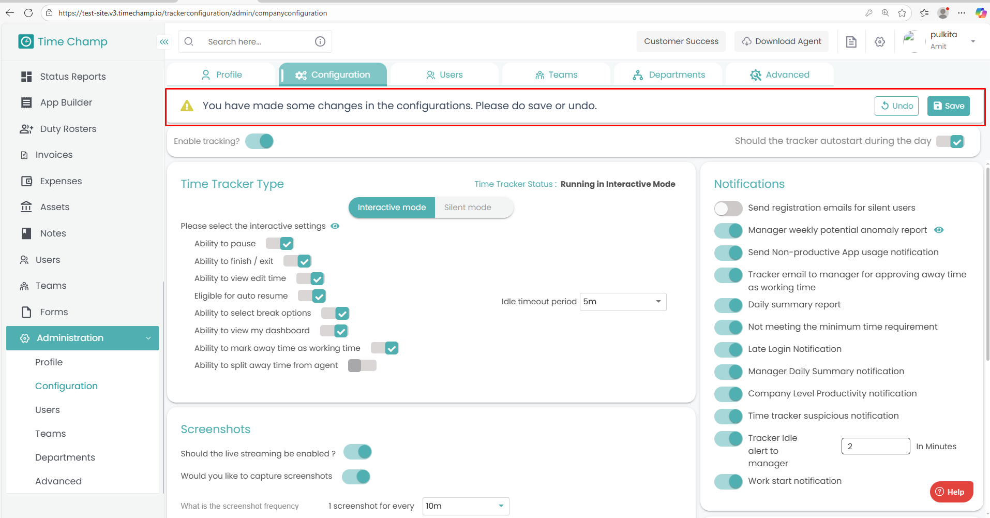The height and width of the screenshot is (518, 990).
Task: Open browser Favorites star icon
Action: (x=902, y=13)
